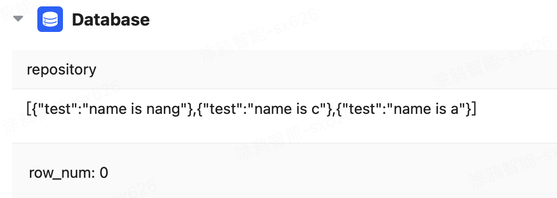Click the gray panel containing row_num
557x198 pixels.
284,170
